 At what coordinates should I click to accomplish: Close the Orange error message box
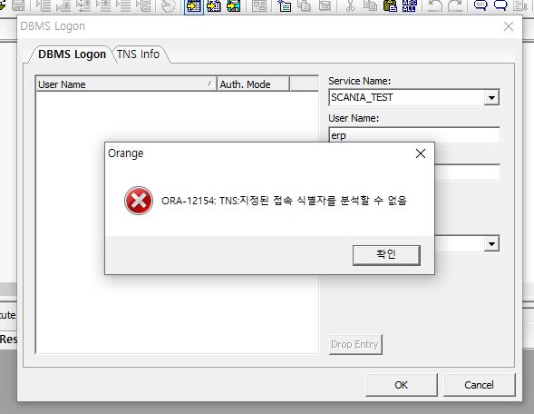(x=421, y=153)
